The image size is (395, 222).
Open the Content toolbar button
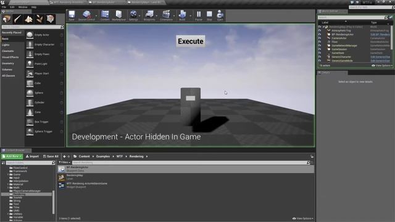[x=105, y=15]
